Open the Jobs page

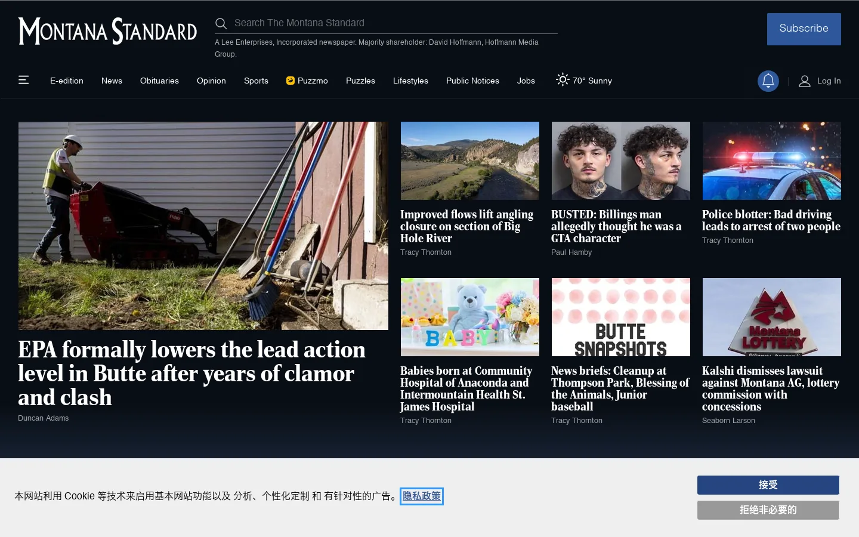tap(526, 81)
